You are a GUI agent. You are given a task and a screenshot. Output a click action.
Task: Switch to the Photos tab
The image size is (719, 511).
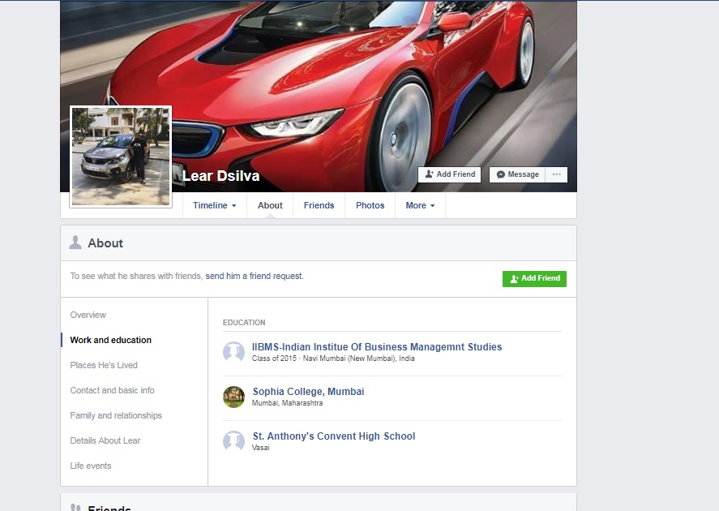tap(370, 205)
